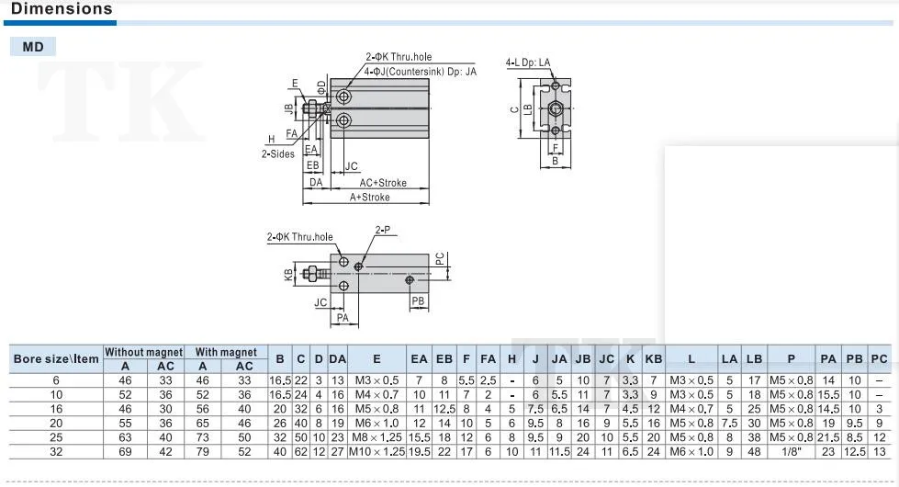Click the 'PC' column header

point(879,358)
